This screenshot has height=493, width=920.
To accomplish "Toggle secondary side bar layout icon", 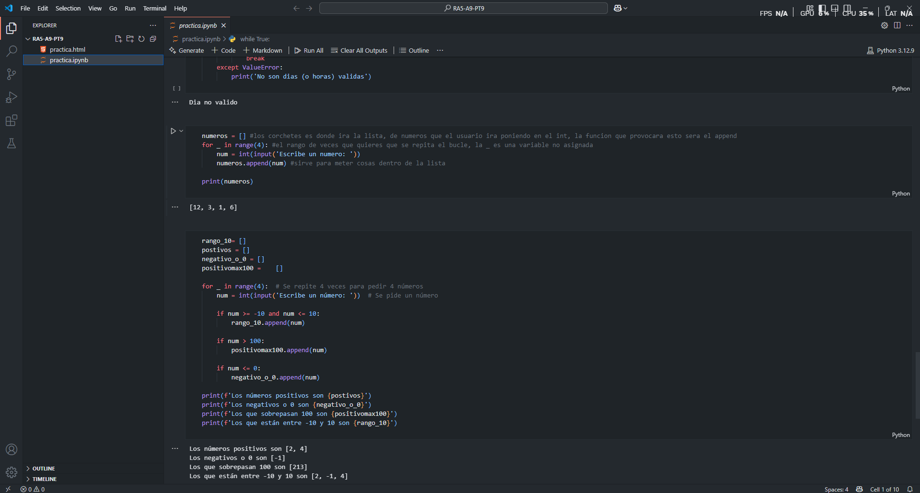I will tap(847, 8).
